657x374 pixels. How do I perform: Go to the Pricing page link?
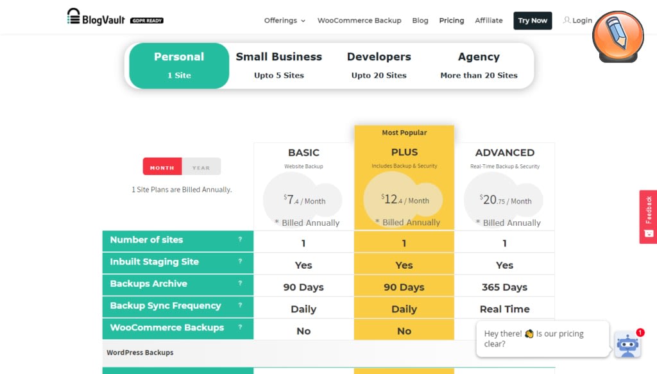[x=451, y=21]
